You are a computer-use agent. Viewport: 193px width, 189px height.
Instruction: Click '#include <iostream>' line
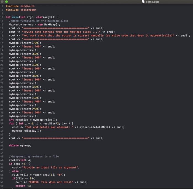(21, 10)
